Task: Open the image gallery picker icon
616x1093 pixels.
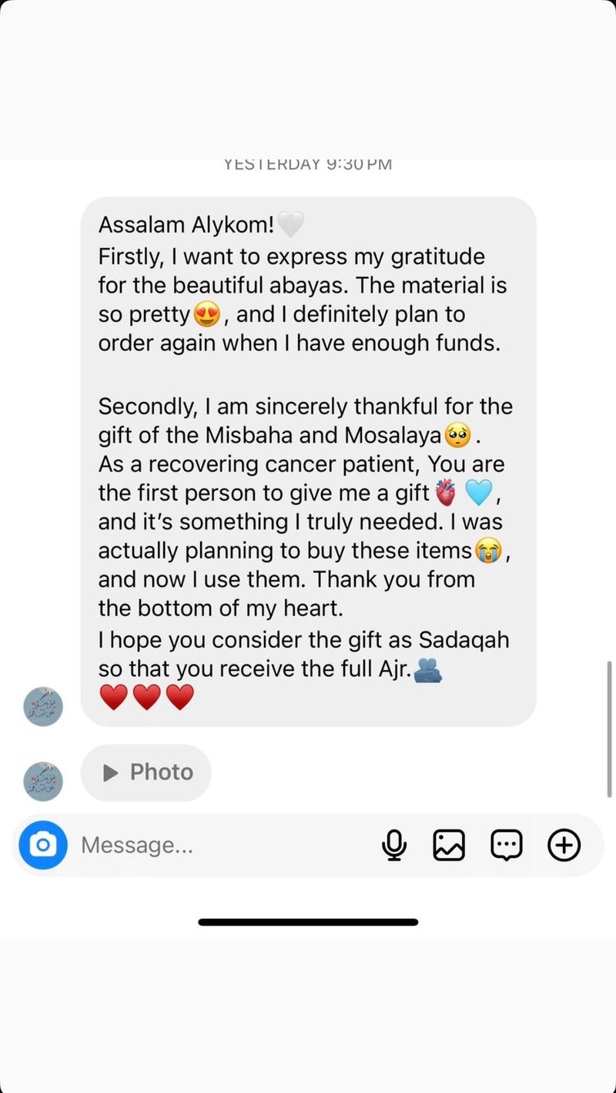Action: click(449, 845)
